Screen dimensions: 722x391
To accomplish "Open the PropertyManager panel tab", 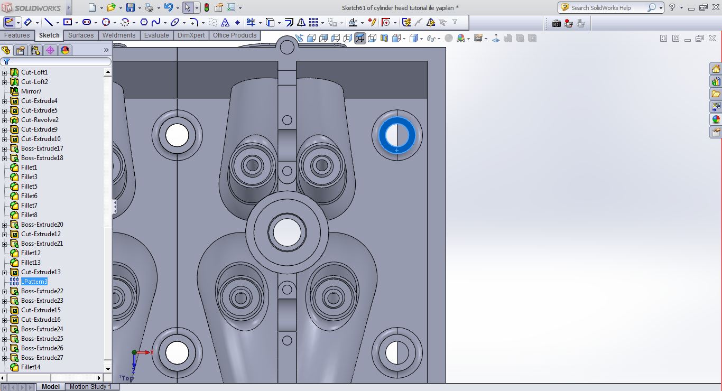I will pyautogui.click(x=21, y=50).
